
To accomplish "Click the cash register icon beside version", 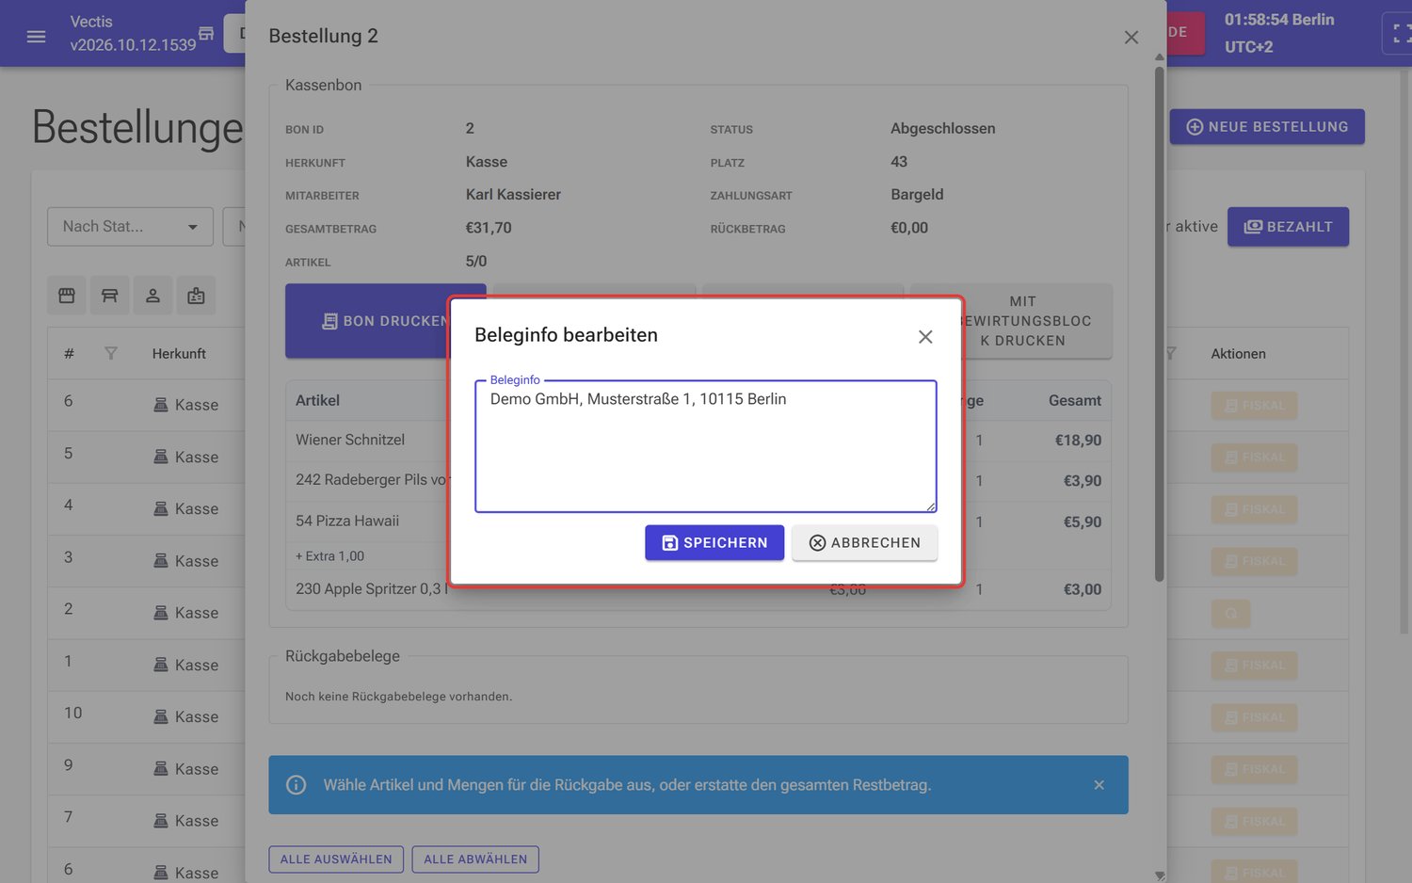I will [206, 34].
